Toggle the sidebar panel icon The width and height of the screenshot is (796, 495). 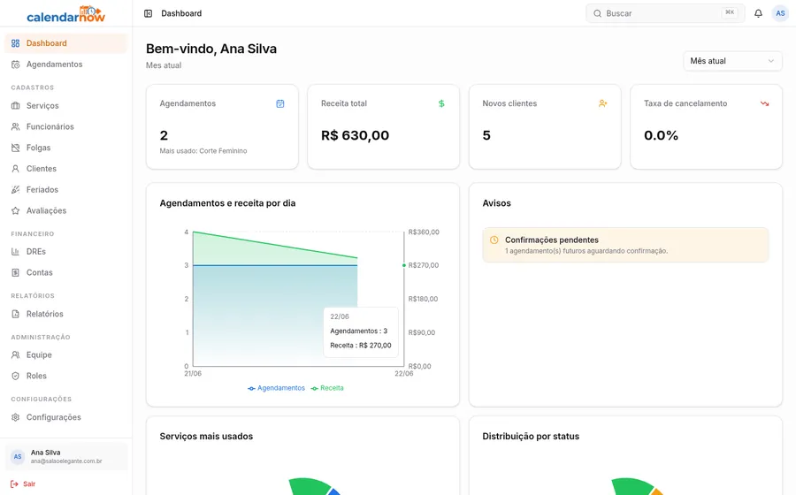pyautogui.click(x=149, y=13)
